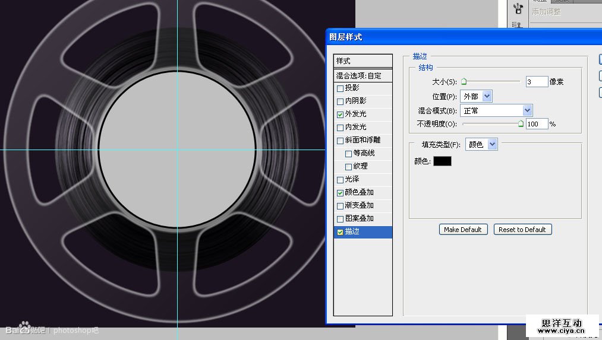The image size is (602, 340).
Task: Select the 混合选项:自定 list entry
Action: tap(363, 75)
